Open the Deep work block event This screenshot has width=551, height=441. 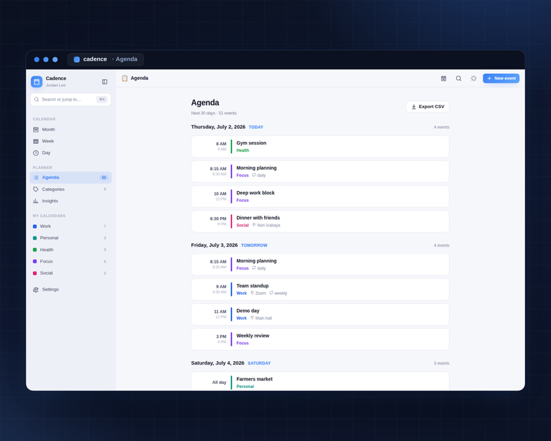pyautogui.click(x=320, y=196)
